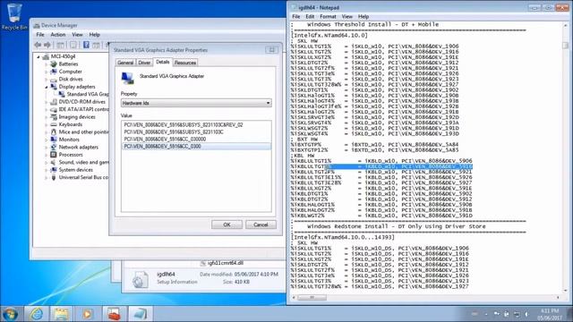
Task: Collapse the MCI-450g4 root node
Action: click(x=38, y=56)
